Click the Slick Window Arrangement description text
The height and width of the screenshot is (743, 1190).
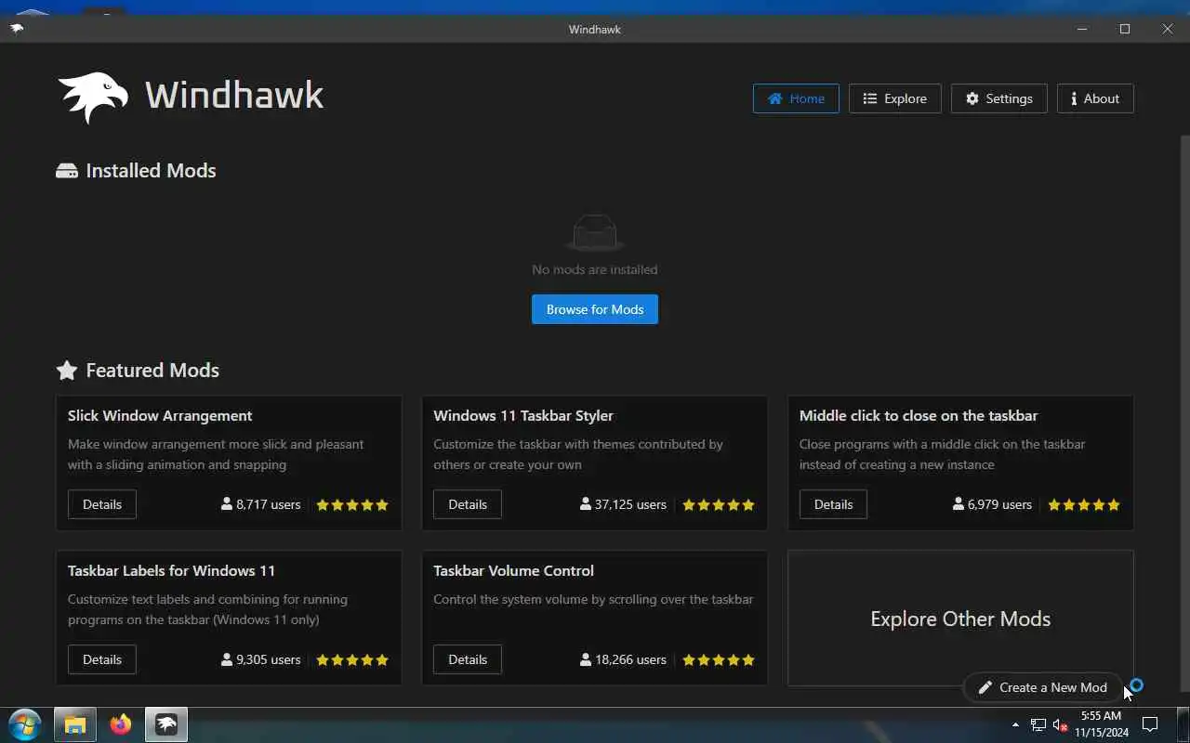coord(216,454)
